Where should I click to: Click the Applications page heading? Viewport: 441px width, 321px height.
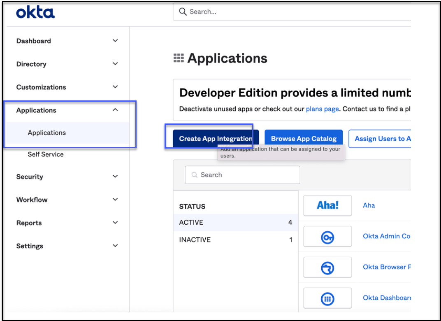(227, 58)
